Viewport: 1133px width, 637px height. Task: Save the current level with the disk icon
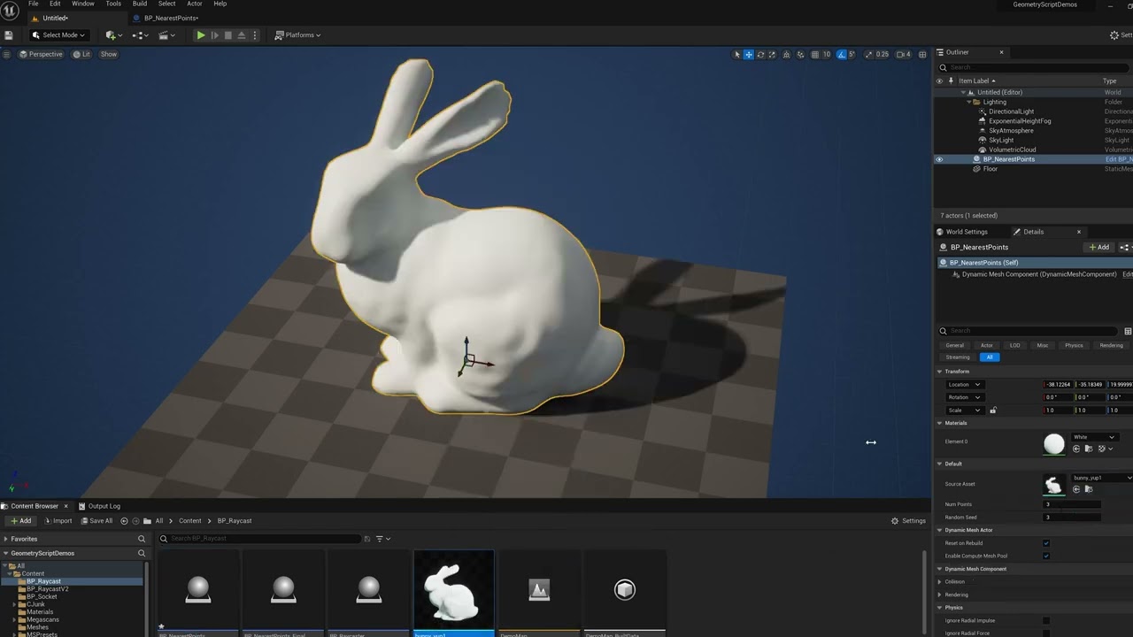[x=9, y=35]
